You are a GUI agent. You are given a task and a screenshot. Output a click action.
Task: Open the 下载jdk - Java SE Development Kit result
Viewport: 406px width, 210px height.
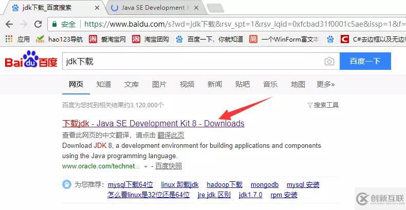[153, 123]
